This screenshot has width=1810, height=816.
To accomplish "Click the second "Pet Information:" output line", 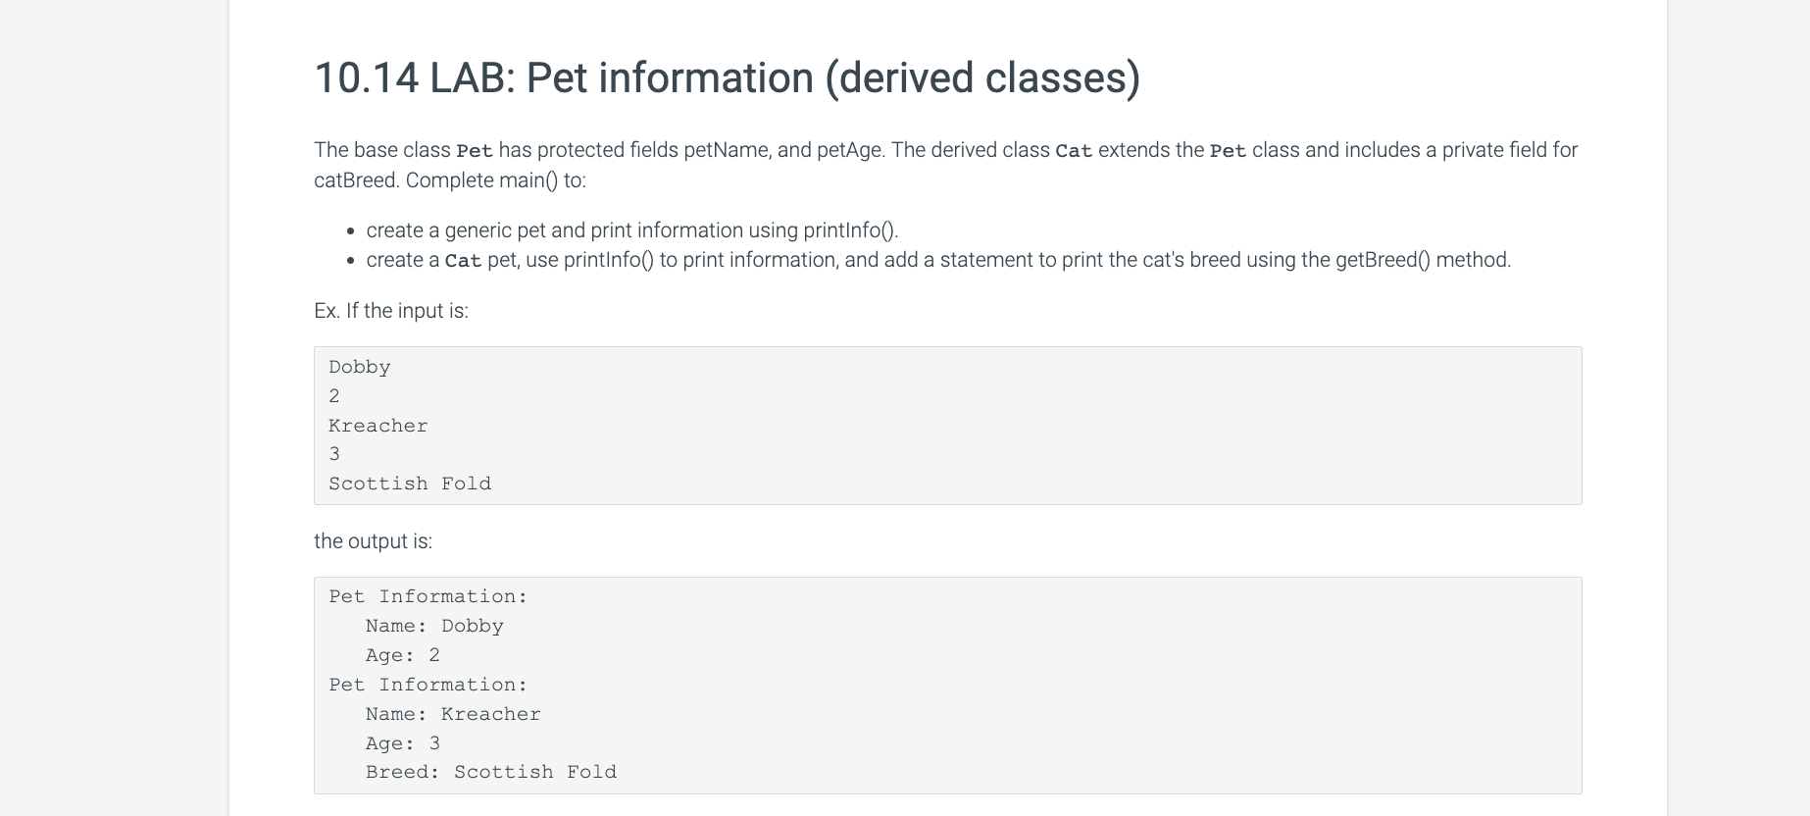I will [x=428, y=685].
